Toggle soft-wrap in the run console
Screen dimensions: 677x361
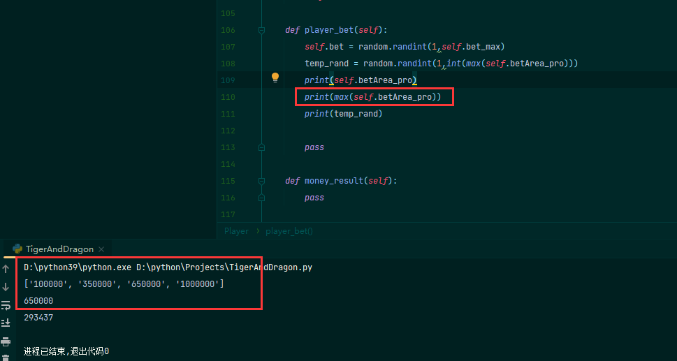[x=6, y=304]
